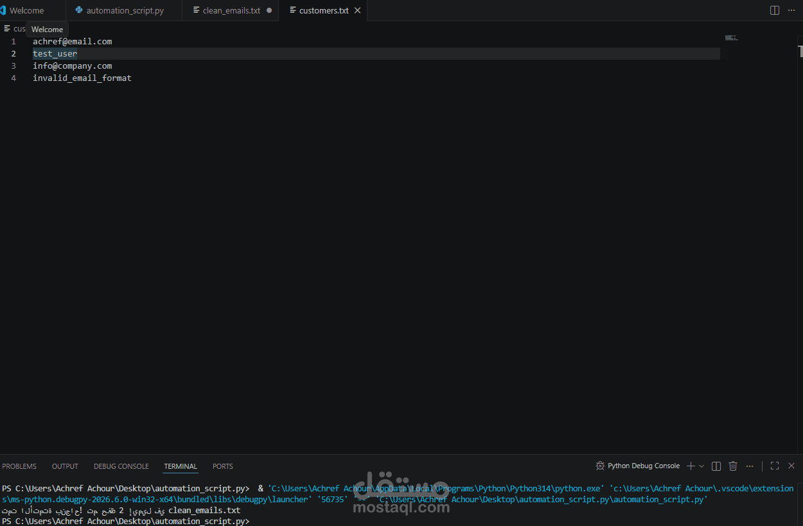Click the debug bug icon in terminal header
Image resolution: width=803 pixels, height=526 pixels.
(600, 466)
